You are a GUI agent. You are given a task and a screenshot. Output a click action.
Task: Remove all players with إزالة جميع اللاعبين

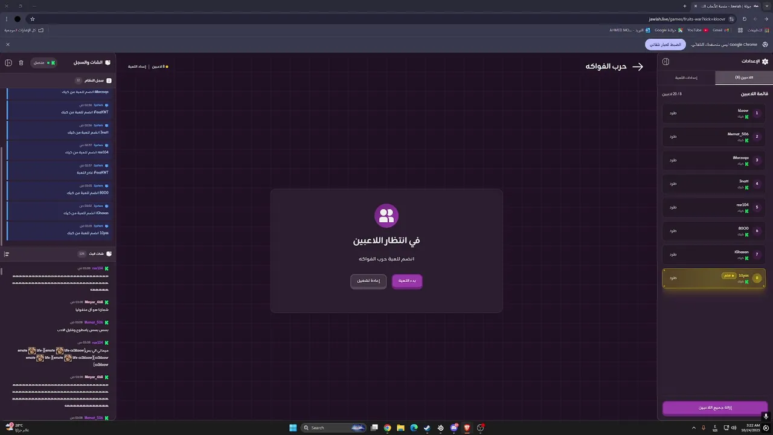tap(715, 408)
